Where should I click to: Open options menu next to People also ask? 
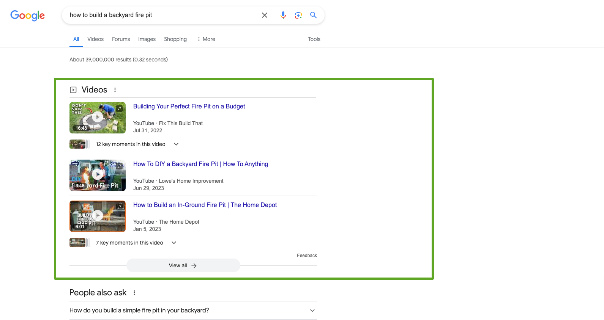pyautogui.click(x=134, y=293)
